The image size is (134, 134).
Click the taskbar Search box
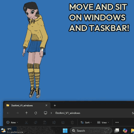click(91, 131)
